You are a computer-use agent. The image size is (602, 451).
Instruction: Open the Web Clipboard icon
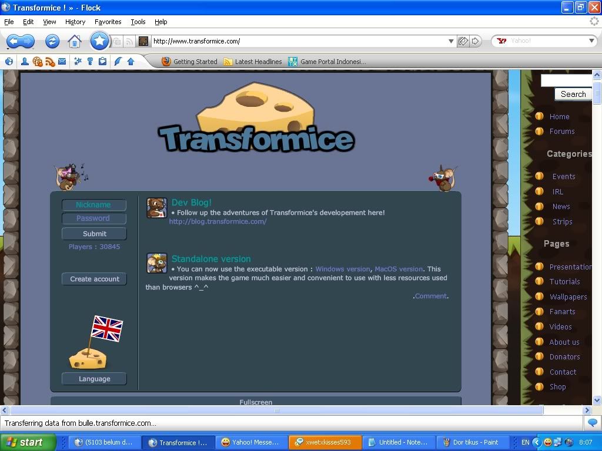point(102,61)
